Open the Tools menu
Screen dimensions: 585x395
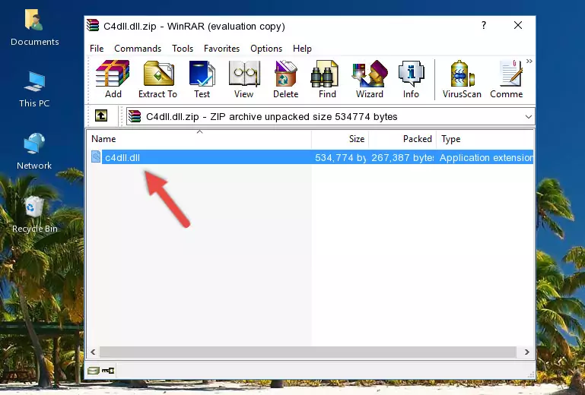coord(183,49)
